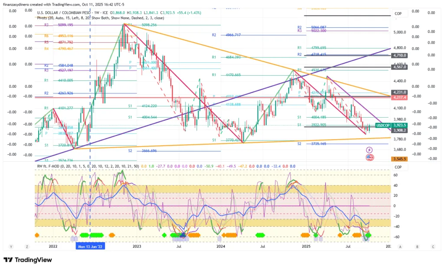Toggle the Y button on time axis

(x=11, y=247)
